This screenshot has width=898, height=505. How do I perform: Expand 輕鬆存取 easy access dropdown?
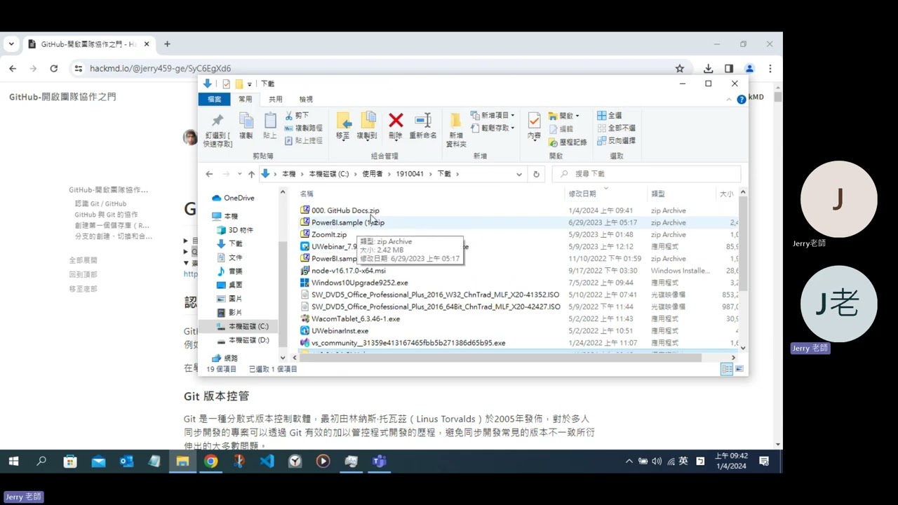(x=492, y=128)
